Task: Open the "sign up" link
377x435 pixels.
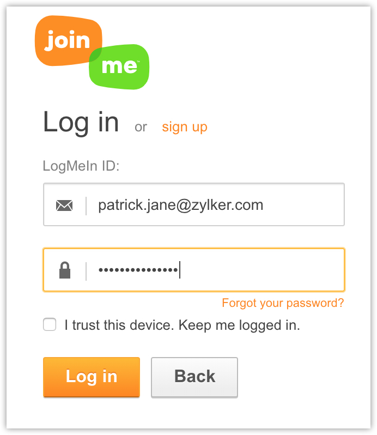Action: 185,127
